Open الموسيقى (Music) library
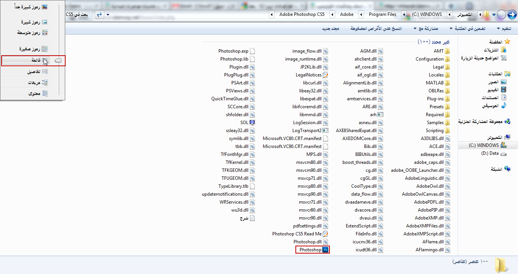 tap(494, 106)
